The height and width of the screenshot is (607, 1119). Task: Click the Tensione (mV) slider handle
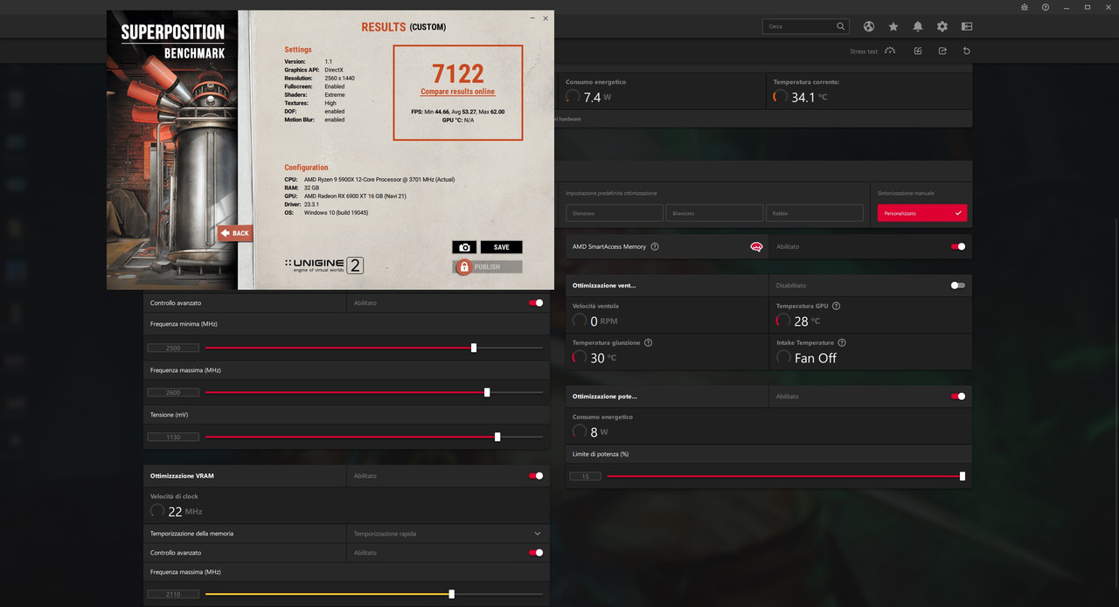[x=497, y=437]
